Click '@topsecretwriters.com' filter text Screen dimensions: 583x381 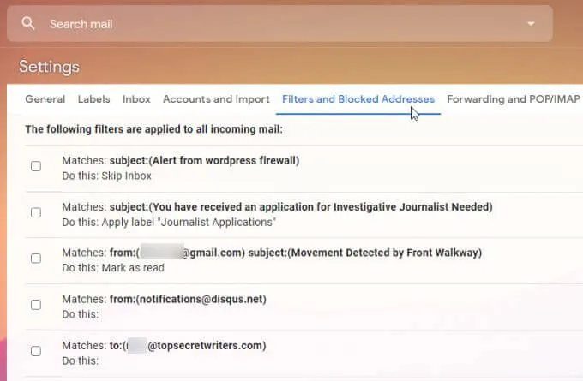click(x=207, y=345)
